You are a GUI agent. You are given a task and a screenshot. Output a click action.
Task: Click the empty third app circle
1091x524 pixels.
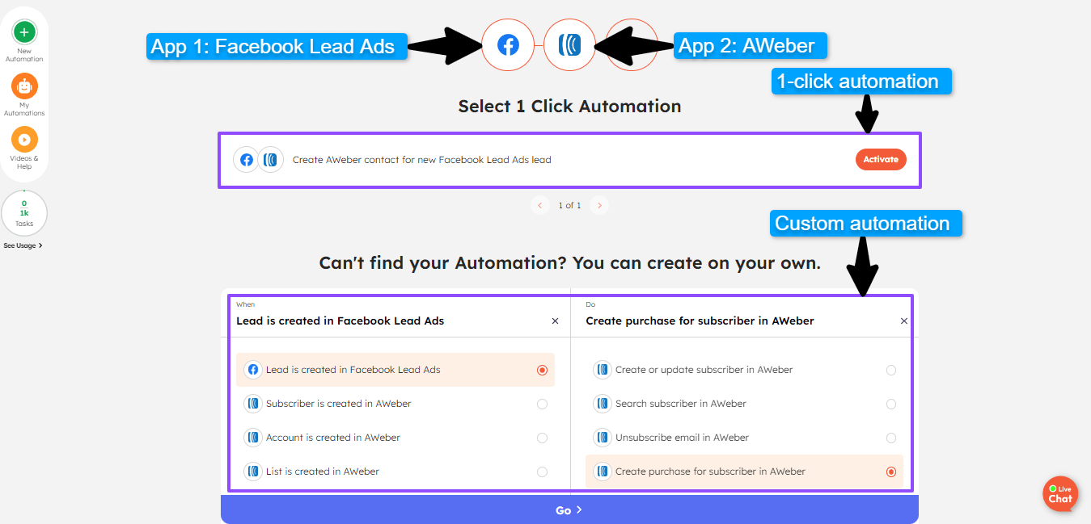pyautogui.click(x=631, y=44)
